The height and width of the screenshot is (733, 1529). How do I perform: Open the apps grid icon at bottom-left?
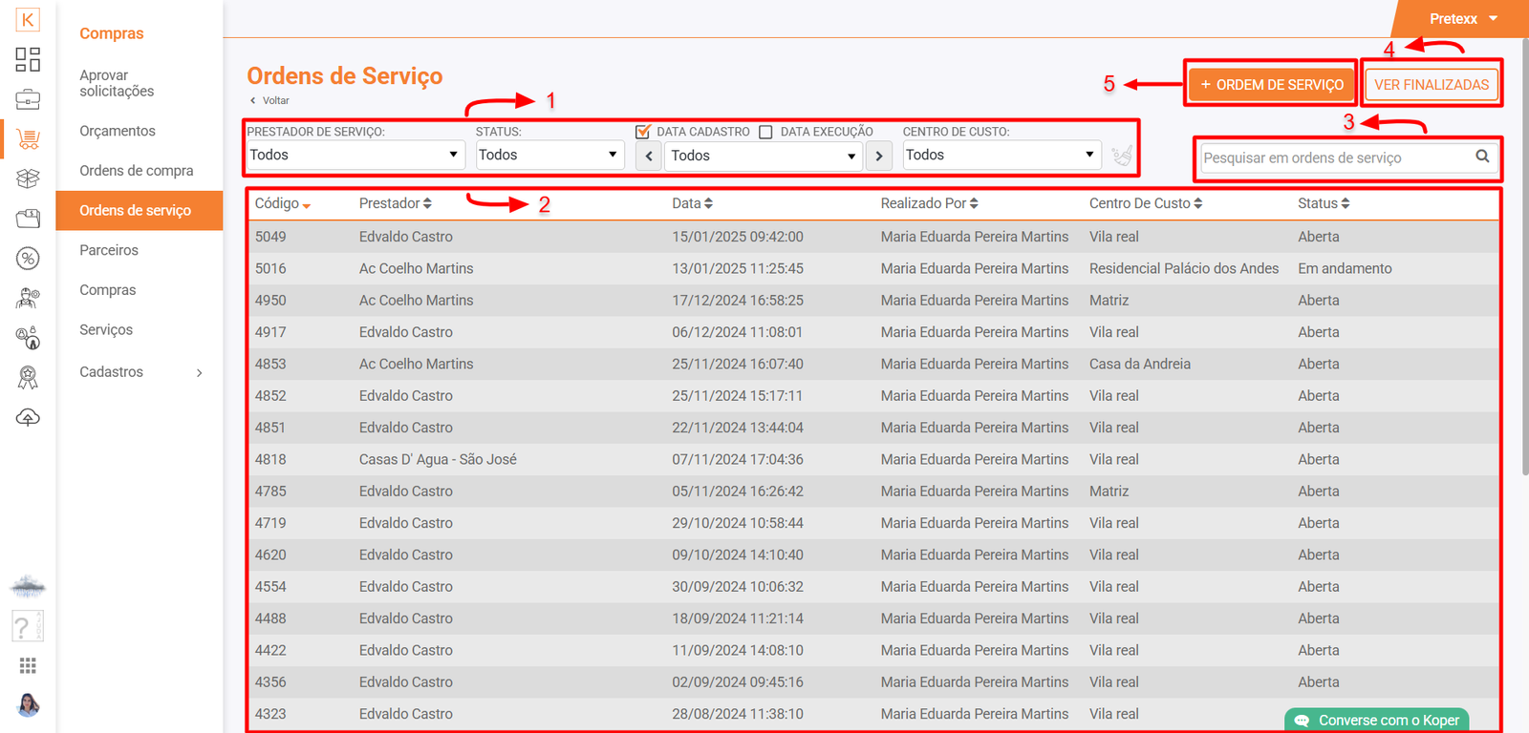pyautogui.click(x=28, y=665)
